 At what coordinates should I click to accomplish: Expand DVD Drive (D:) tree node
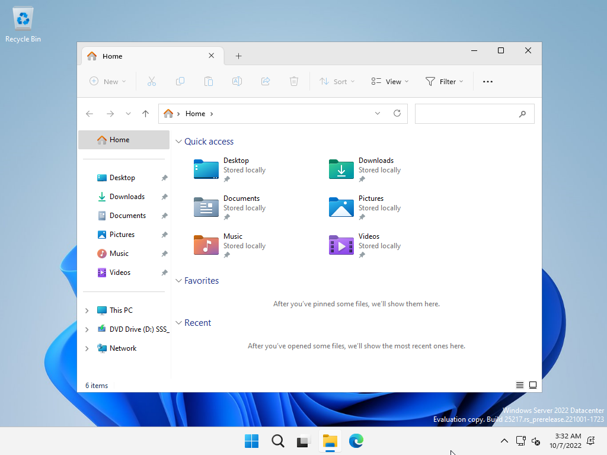(87, 329)
